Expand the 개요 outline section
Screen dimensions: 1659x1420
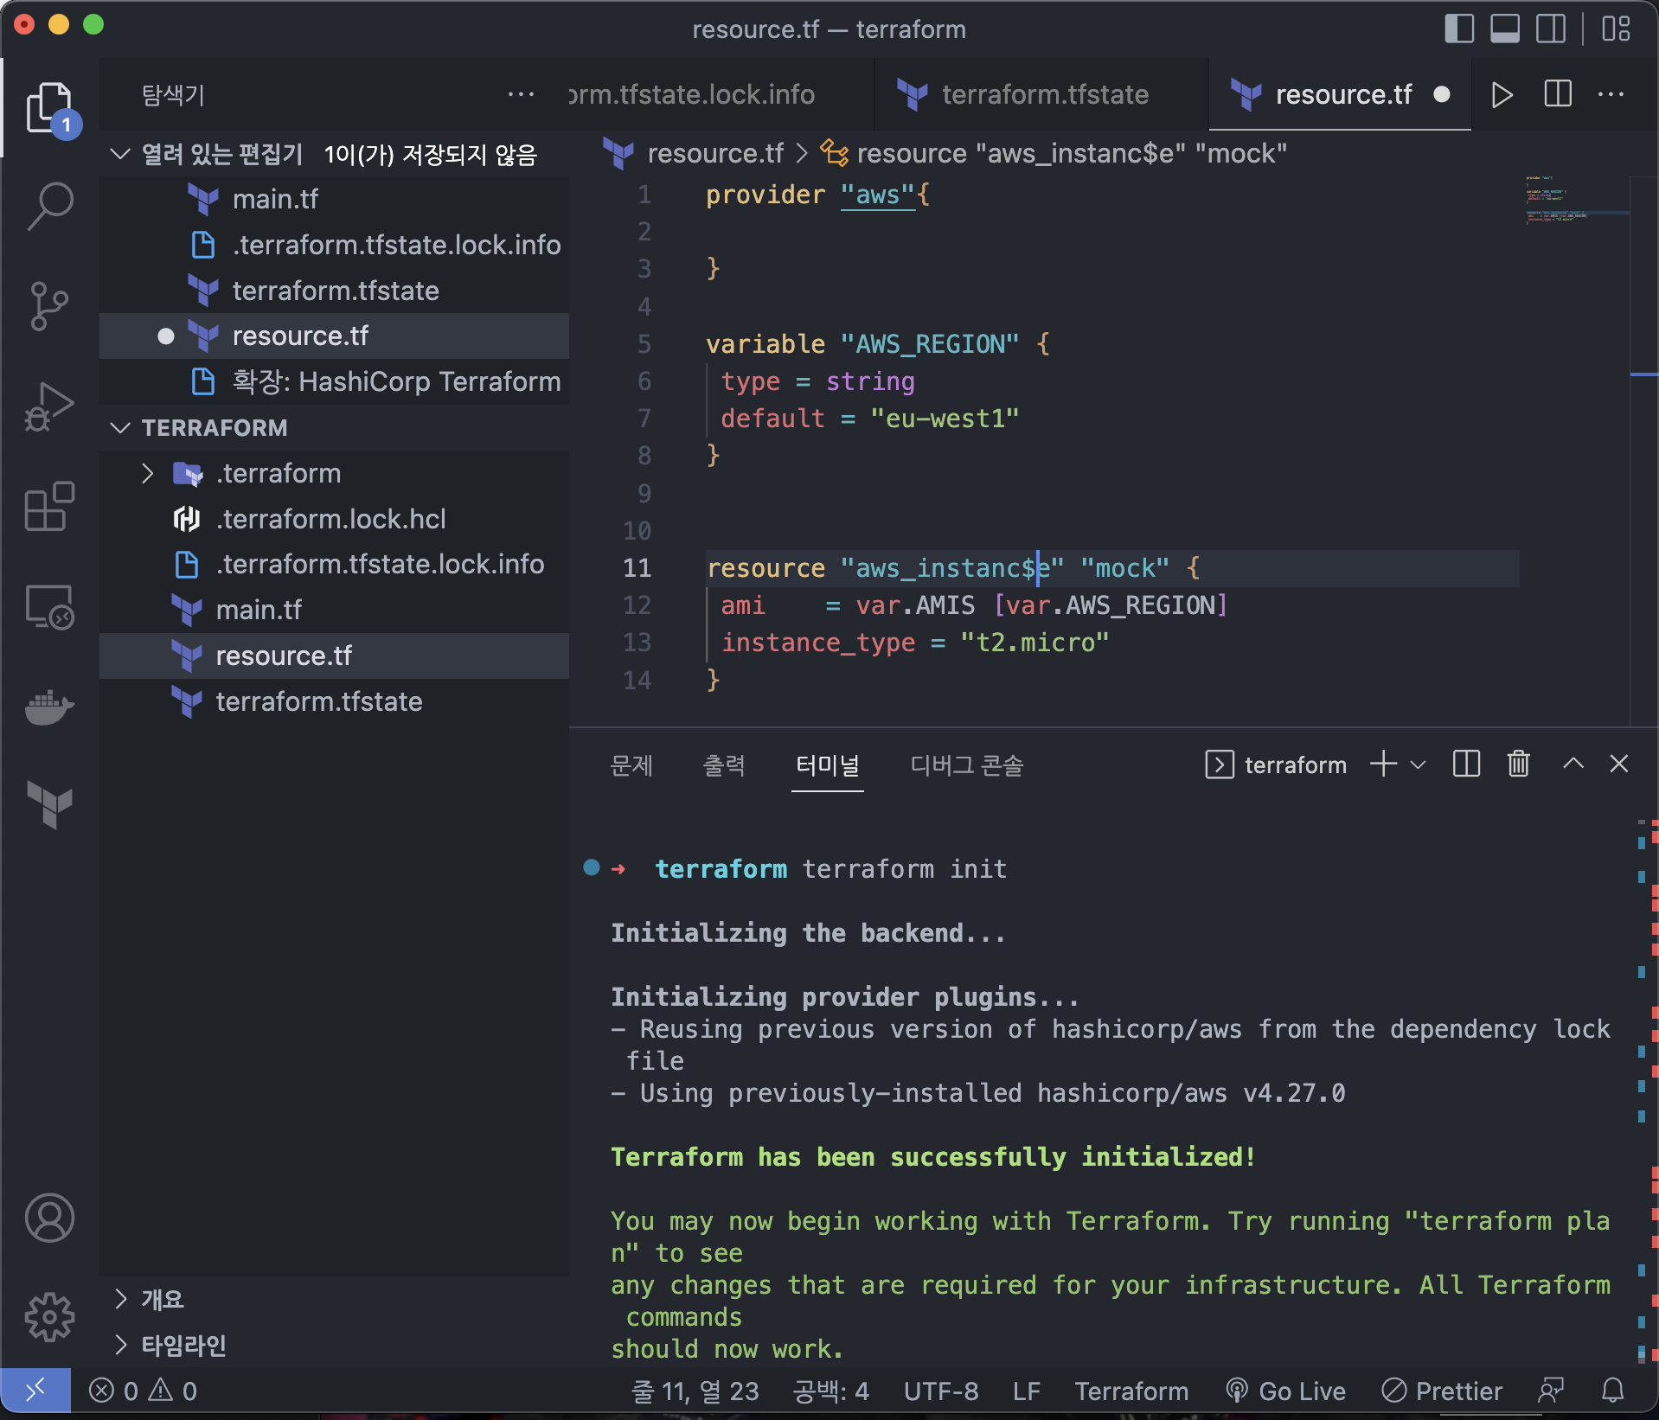pyautogui.click(x=120, y=1299)
